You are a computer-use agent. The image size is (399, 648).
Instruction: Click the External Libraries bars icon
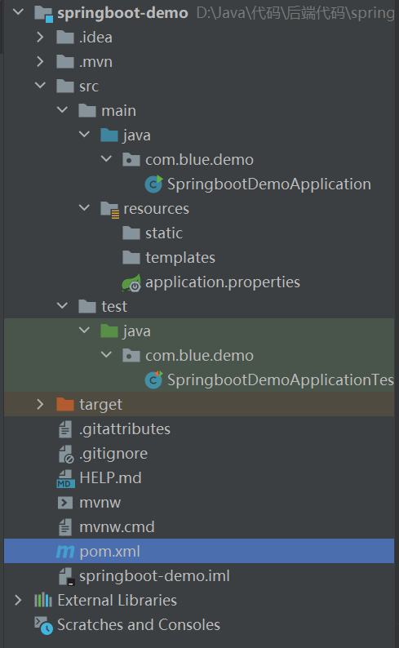click(43, 600)
